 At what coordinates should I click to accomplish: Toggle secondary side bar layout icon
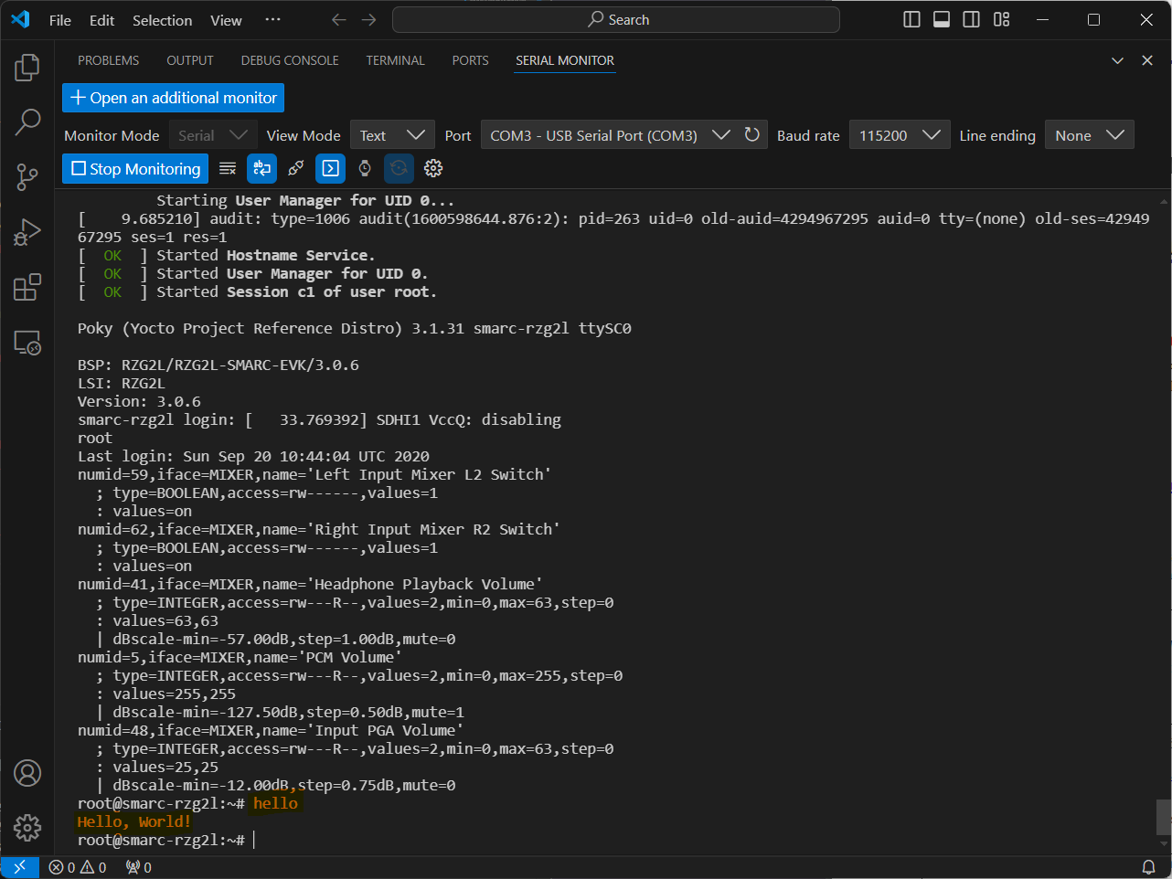pos(972,19)
